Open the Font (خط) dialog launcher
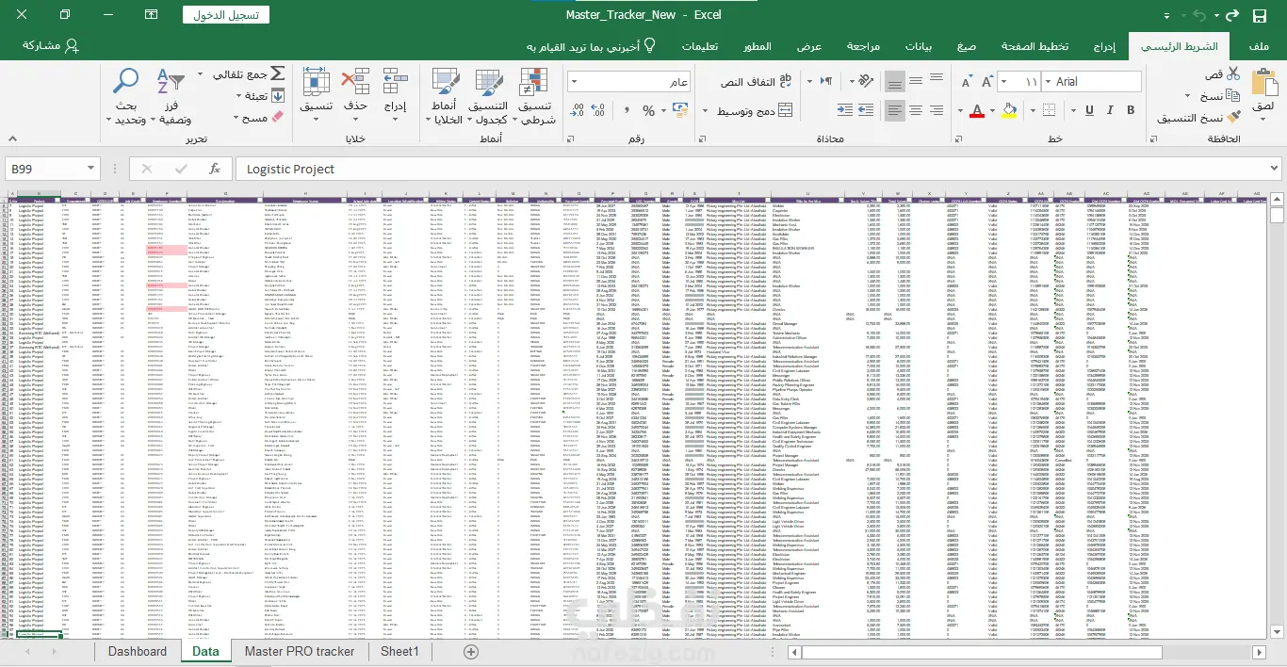The width and height of the screenshot is (1287, 667). [958, 139]
